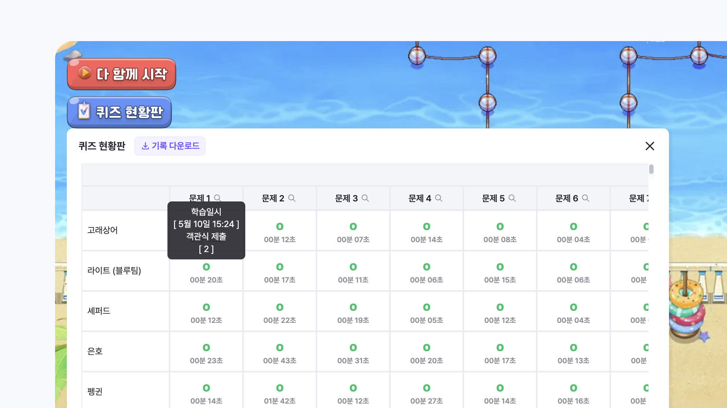The height and width of the screenshot is (408, 727).
Task: Inspect 문제 3 via its magnifier icon
Action: (366, 198)
